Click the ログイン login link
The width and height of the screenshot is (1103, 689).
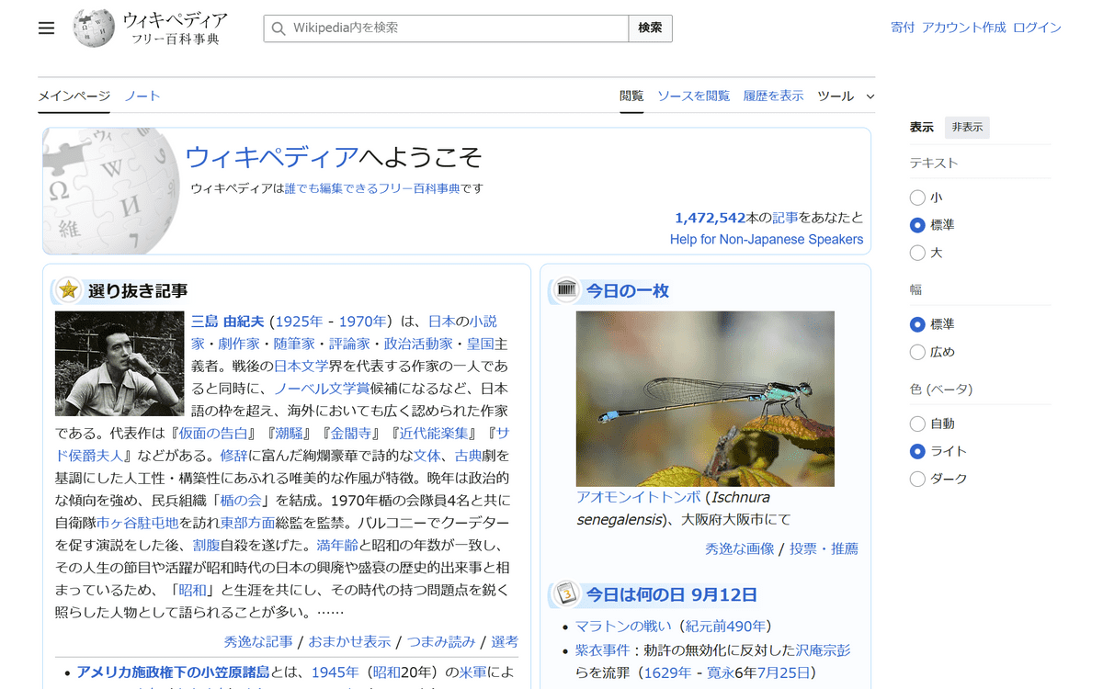(x=1037, y=28)
